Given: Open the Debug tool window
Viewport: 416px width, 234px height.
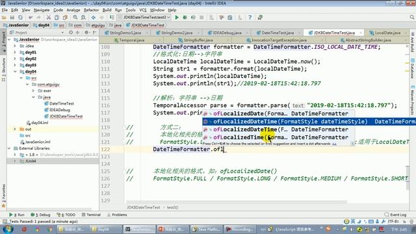Looking at the screenshot, I should point(40,214).
